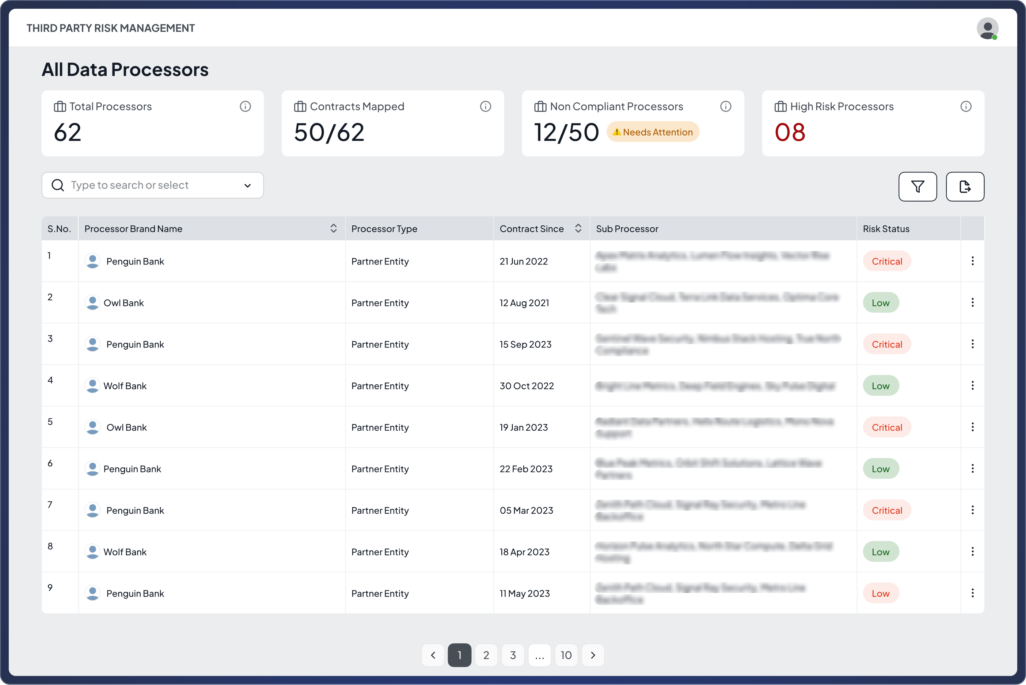Click '21 Jun 2022' contract date
This screenshot has width=1026, height=685.
[x=524, y=261]
